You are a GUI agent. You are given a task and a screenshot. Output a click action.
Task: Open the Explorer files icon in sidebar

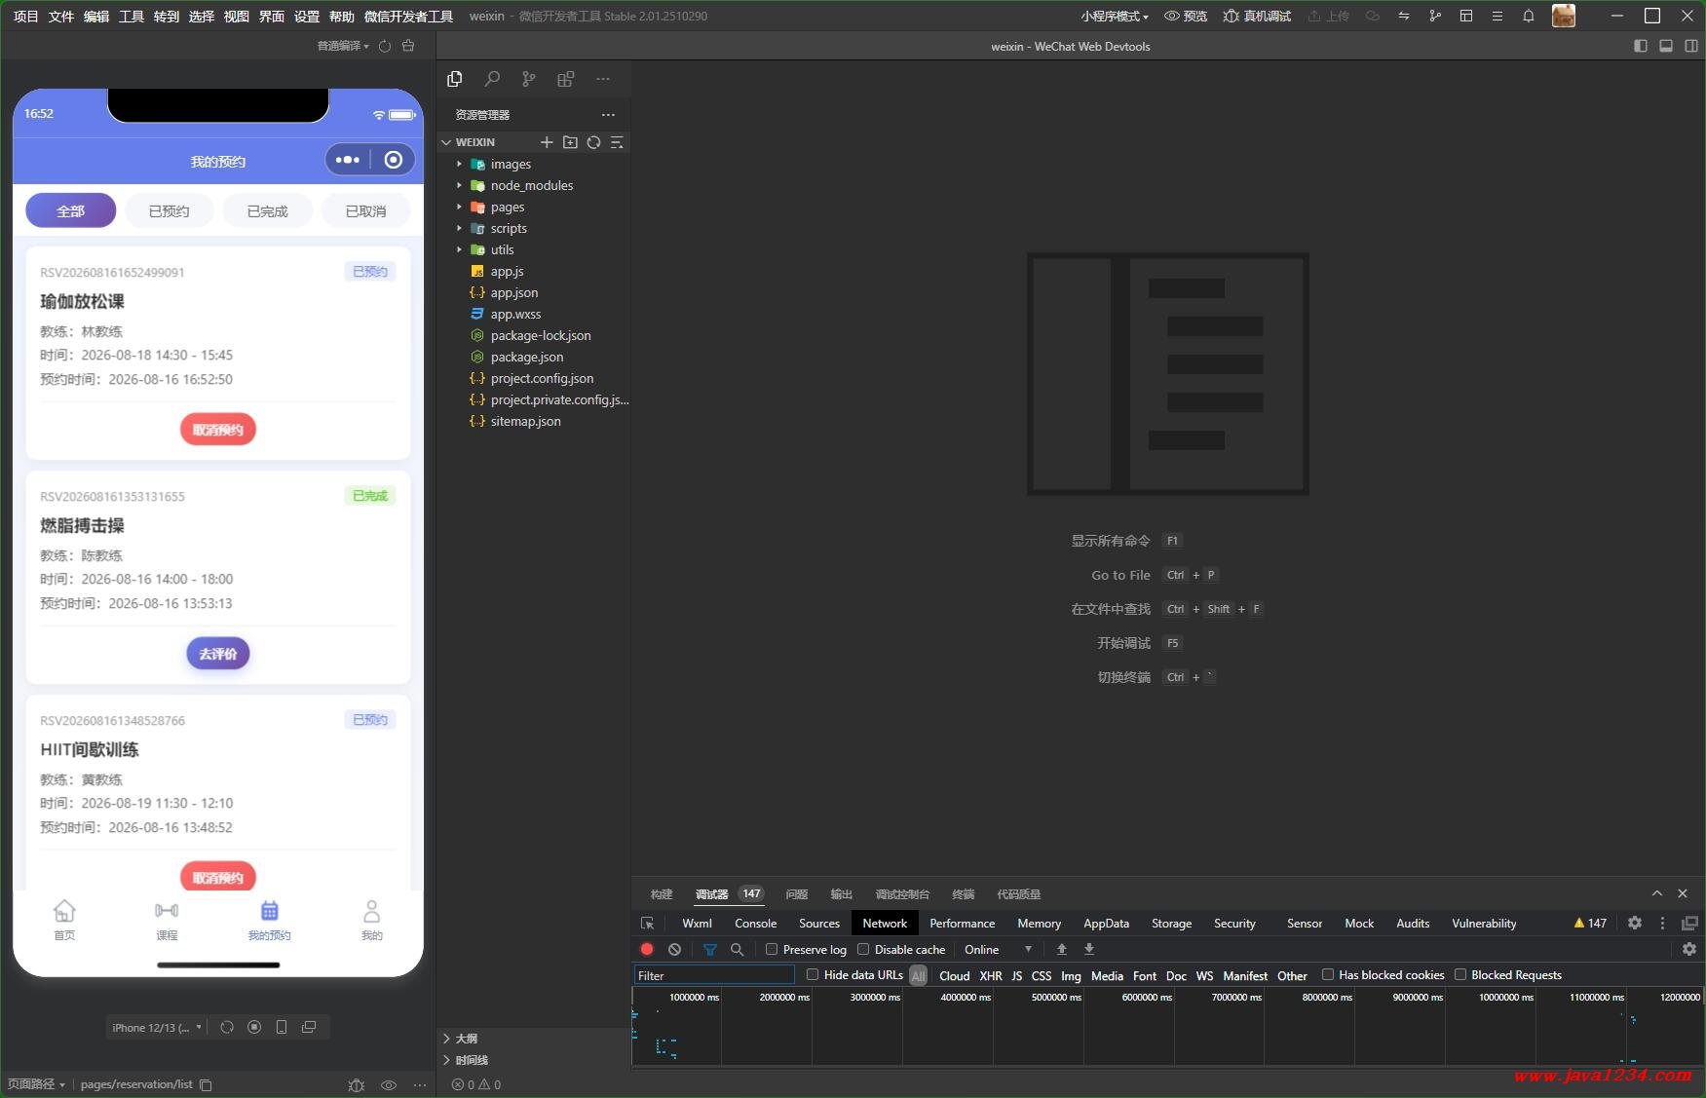(454, 79)
